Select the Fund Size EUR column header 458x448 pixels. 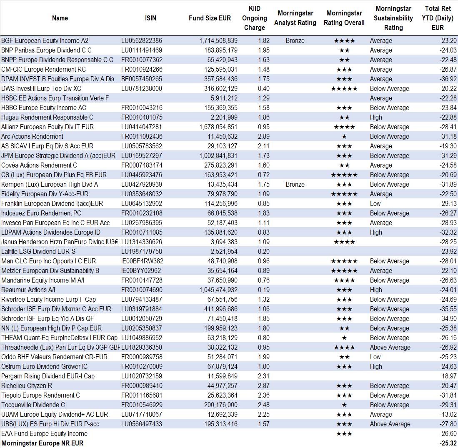pos(210,18)
